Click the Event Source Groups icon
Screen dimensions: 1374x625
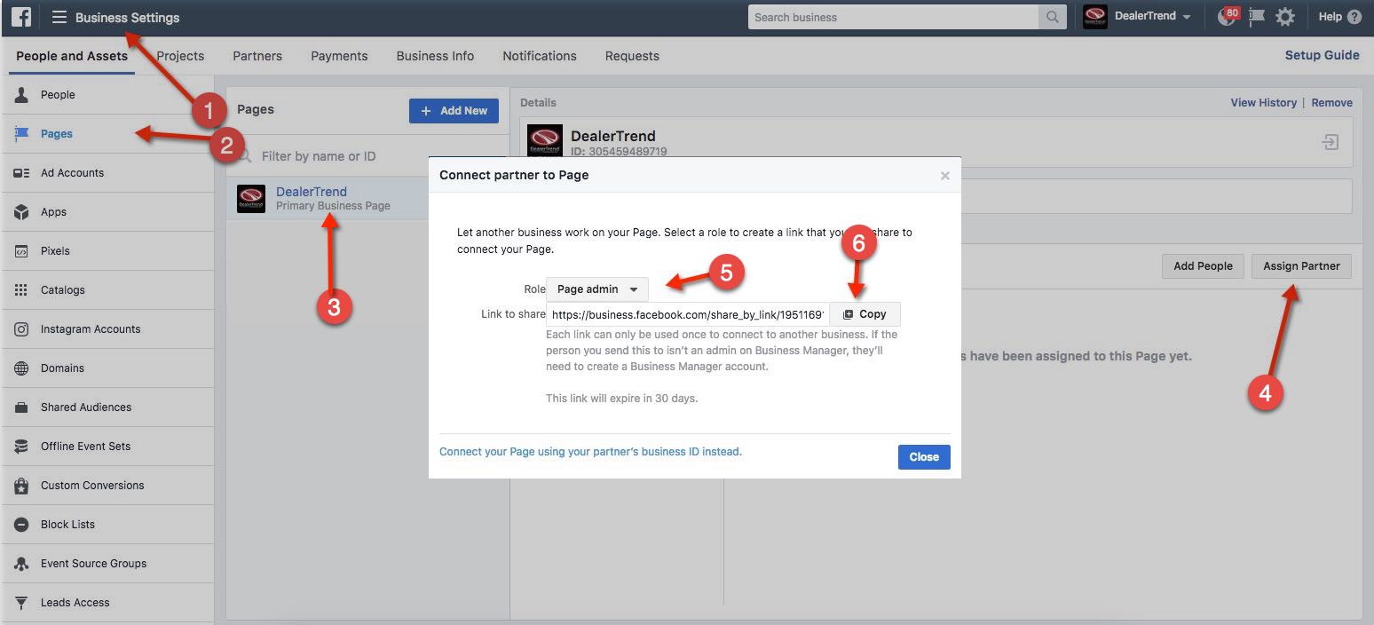click(x=21, y=564)
